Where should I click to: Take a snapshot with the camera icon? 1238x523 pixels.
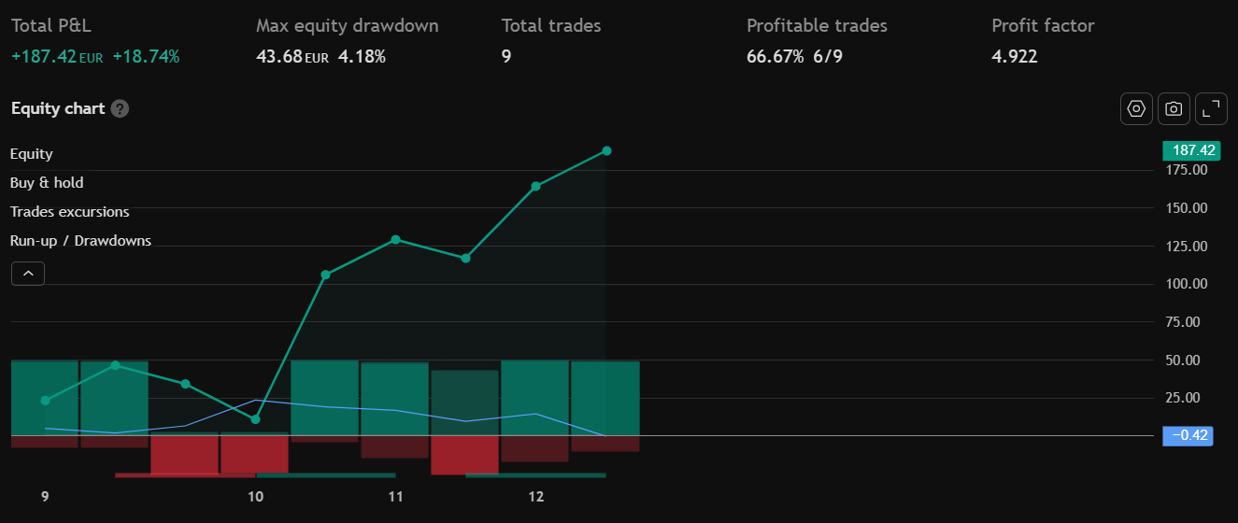point(1174,109)
